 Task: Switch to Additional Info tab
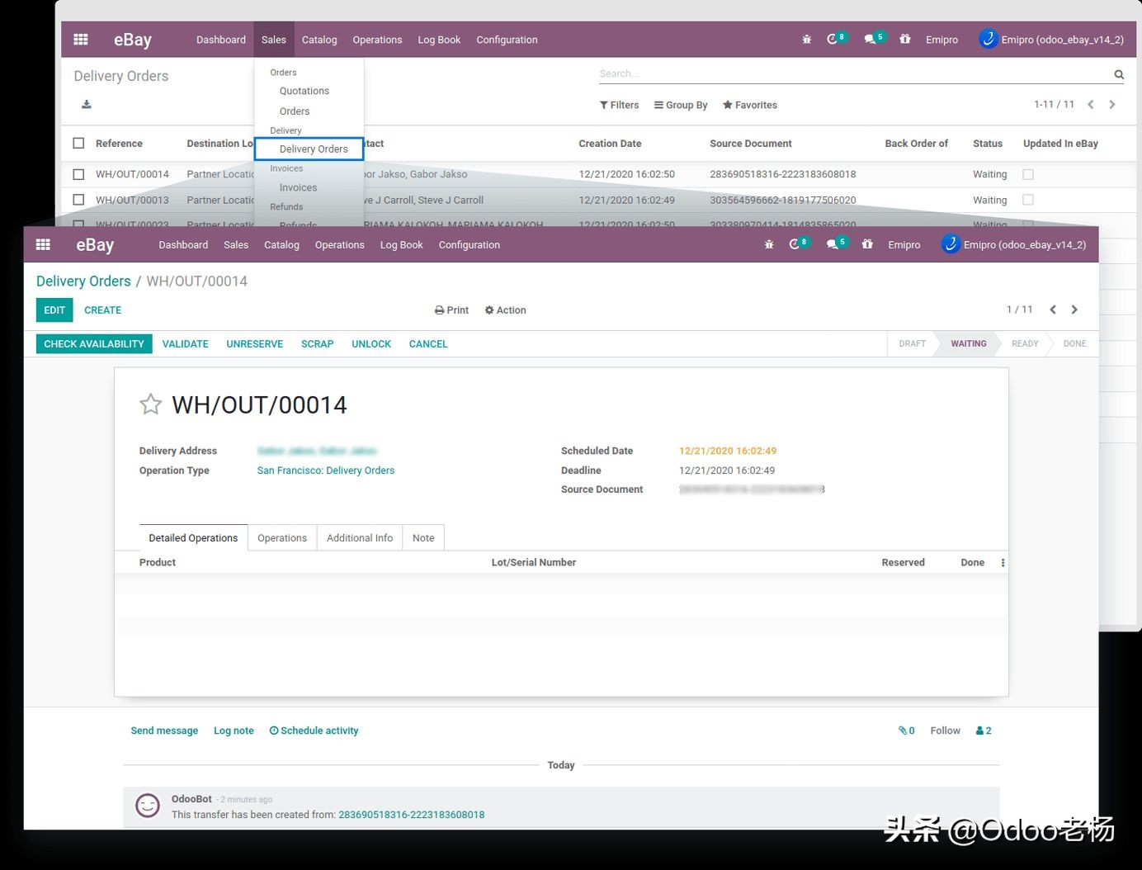click(x=360, y=538)
